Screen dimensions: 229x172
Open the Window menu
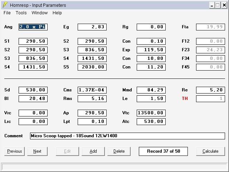[x=40, y=13]
